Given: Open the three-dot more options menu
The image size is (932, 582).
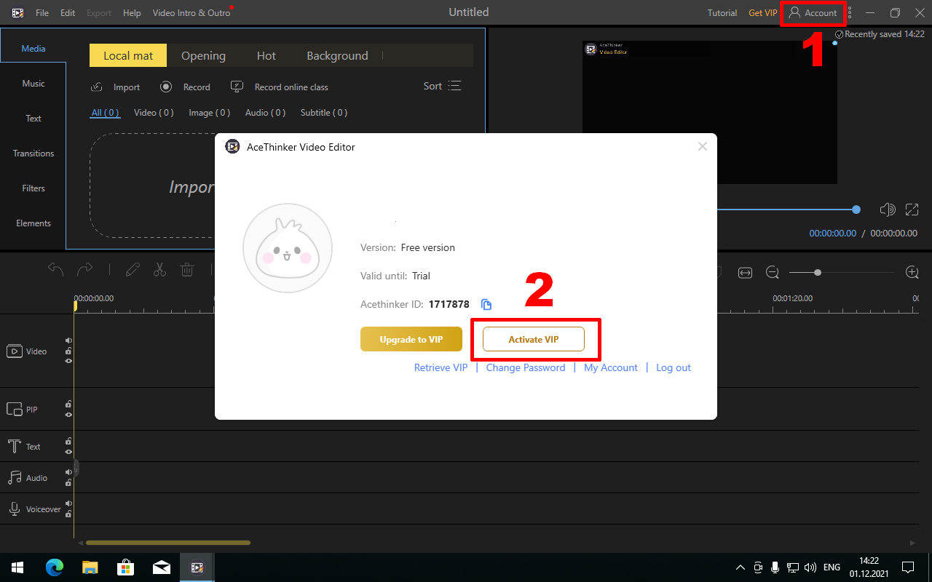Looking at the screenshot, I should (x=850, y=12).
